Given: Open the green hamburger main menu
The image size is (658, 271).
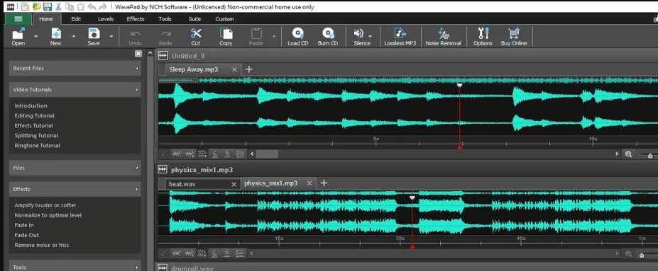Looking at the screenshot, I should coord(18,19).
